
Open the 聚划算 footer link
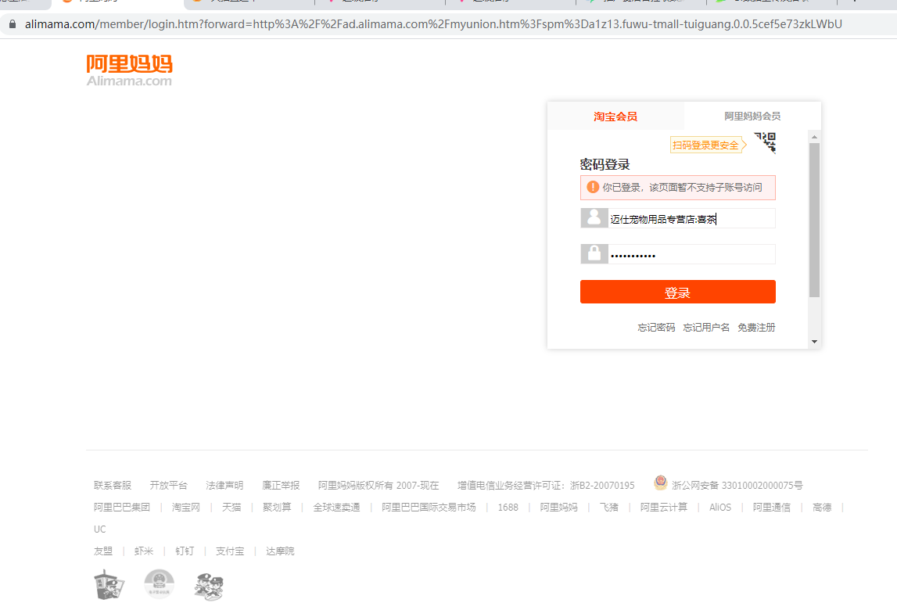point(277,507)
